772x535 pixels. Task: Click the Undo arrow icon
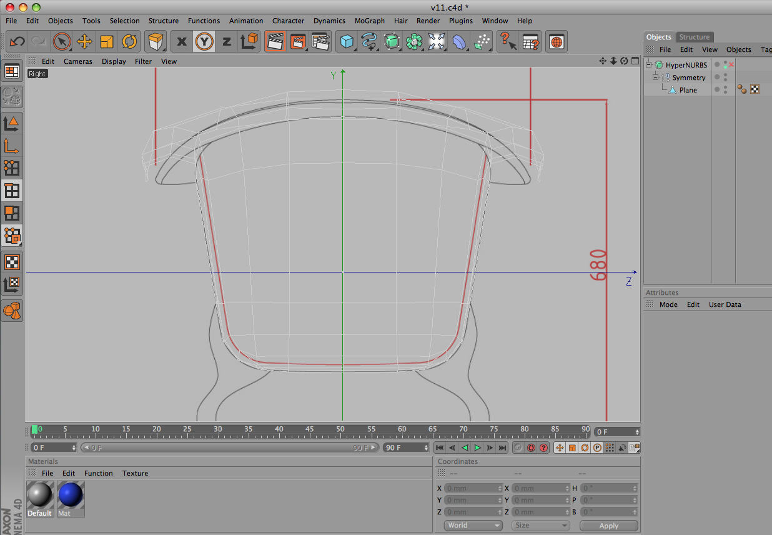(x=17, y=42)
